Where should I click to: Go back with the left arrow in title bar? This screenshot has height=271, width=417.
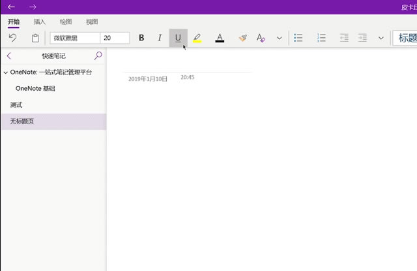[11, 7]
